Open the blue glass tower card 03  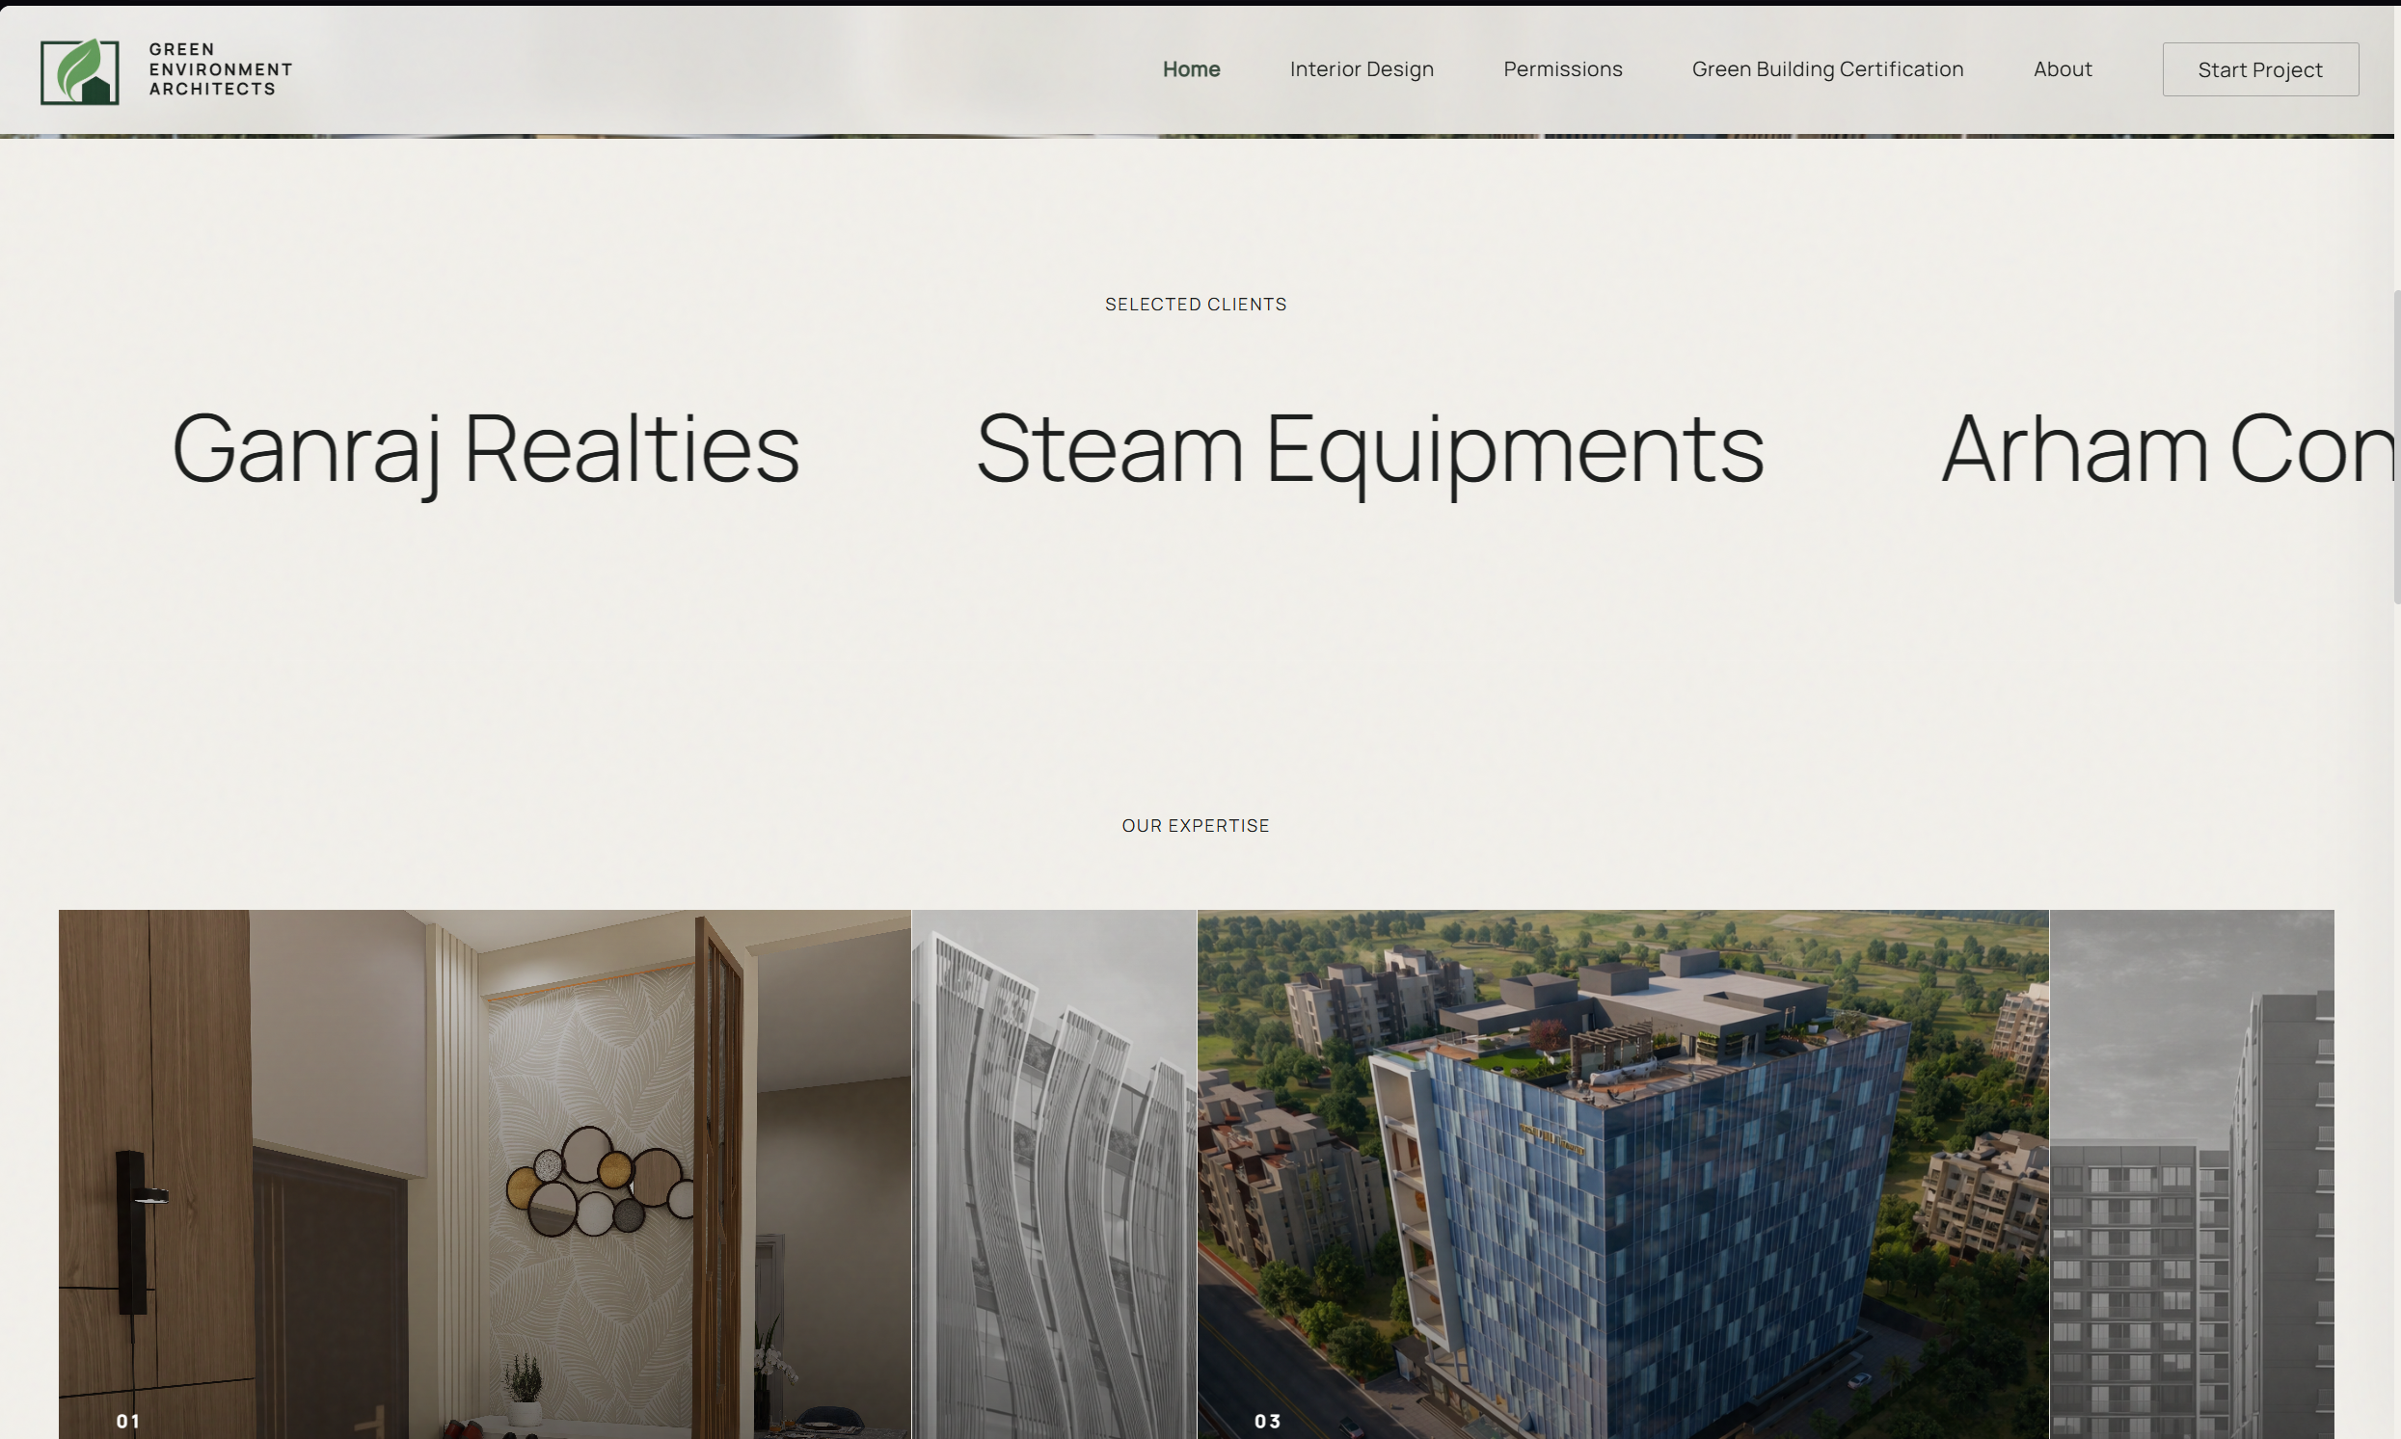point(1623,1174)
